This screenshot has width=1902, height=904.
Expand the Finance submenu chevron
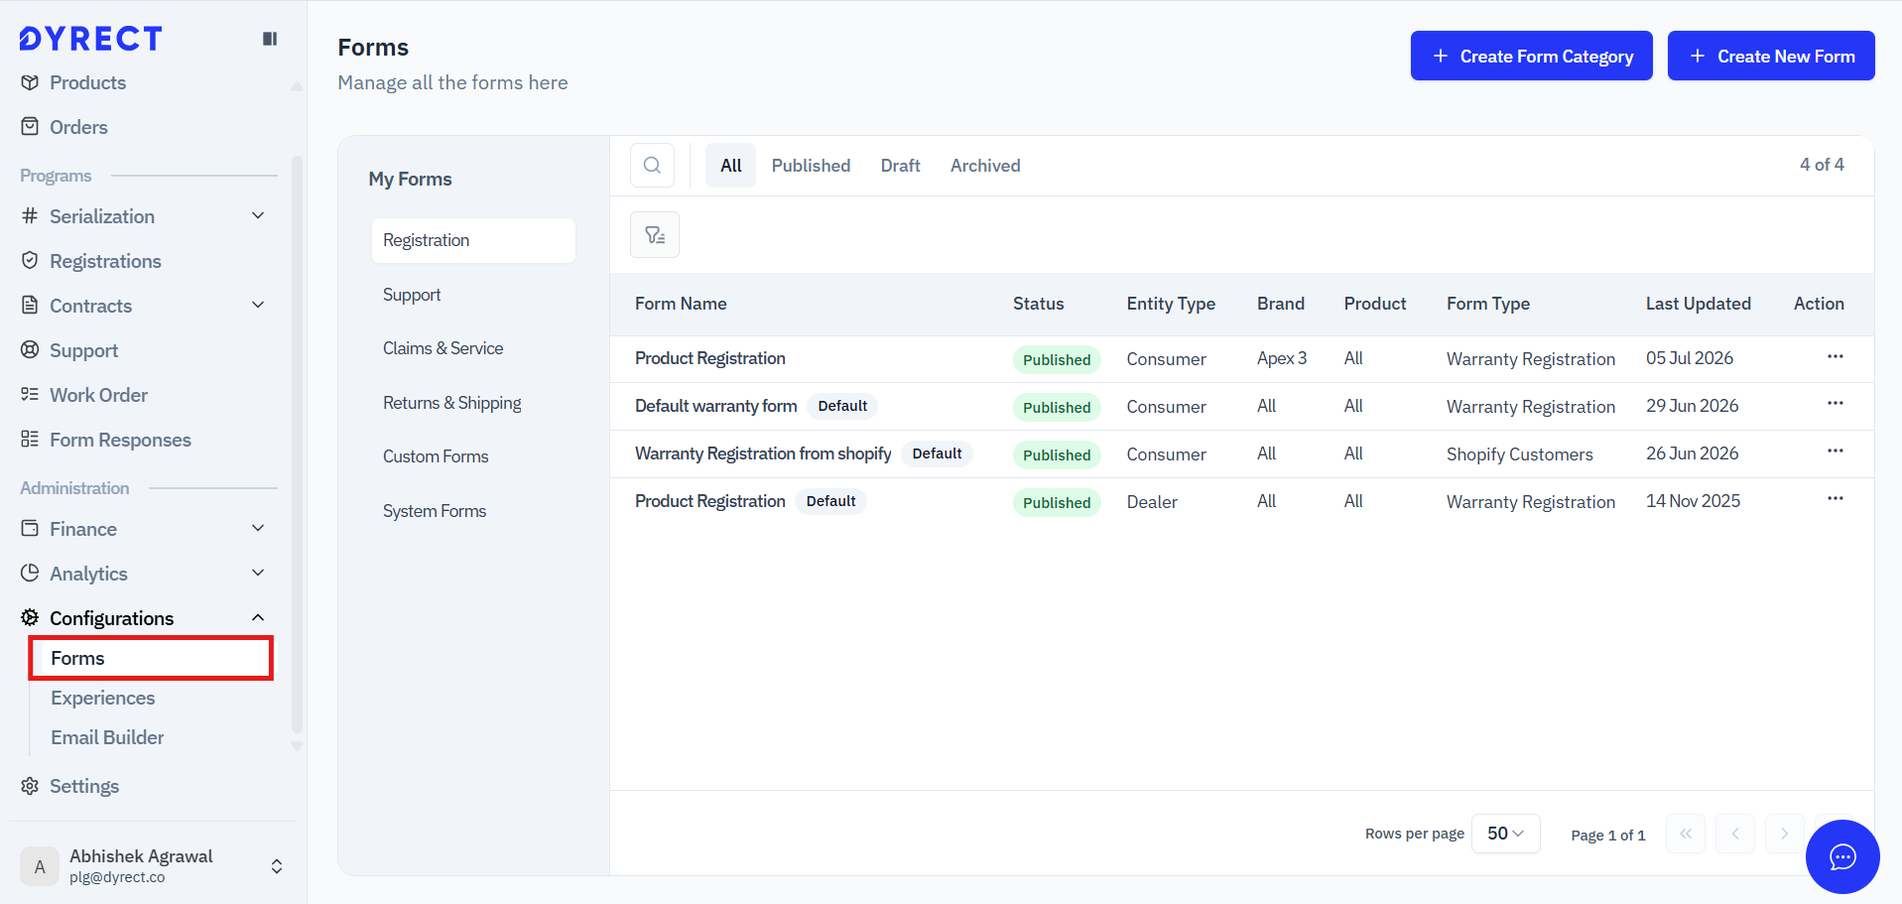258,528
